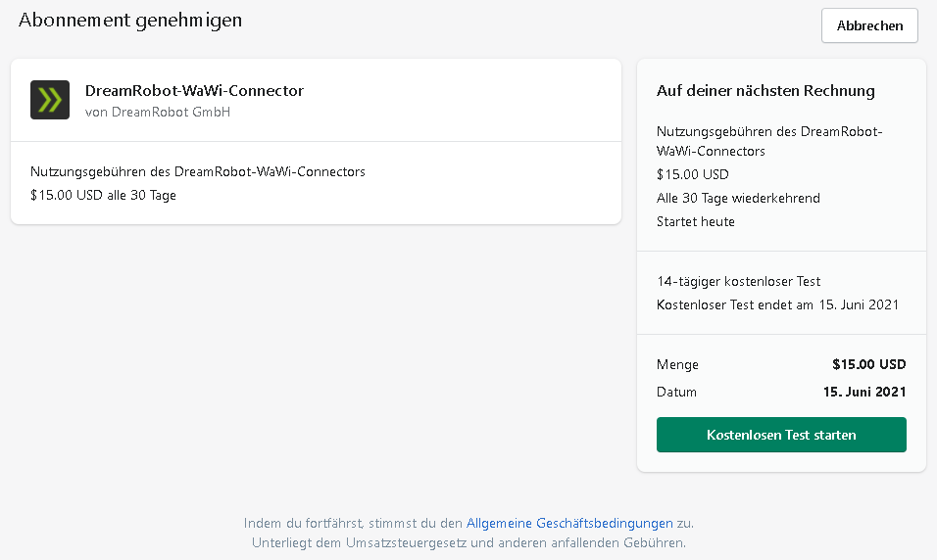Screen dimensions: 937x560
Task: Click the bold '15. Juni 2021' date next to Datum
Action: point(864,392)
